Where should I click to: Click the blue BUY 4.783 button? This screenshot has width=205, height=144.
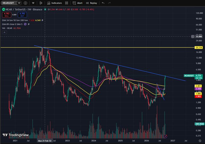coord(22,15)
